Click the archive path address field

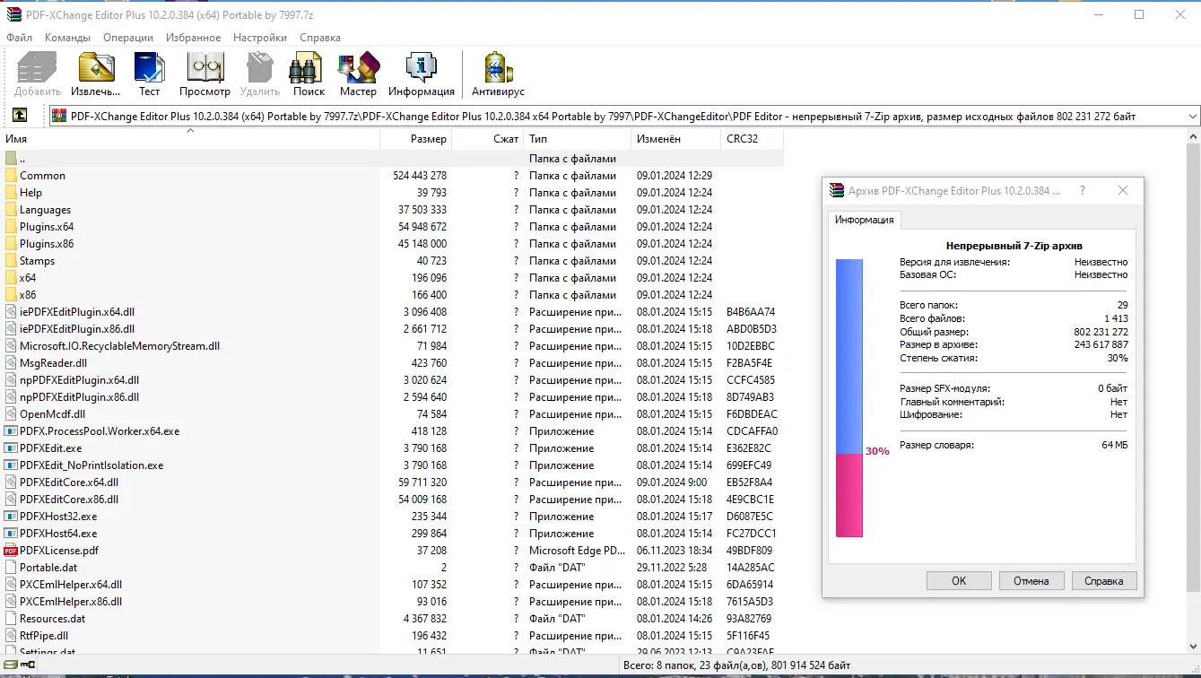pos(624,117)
